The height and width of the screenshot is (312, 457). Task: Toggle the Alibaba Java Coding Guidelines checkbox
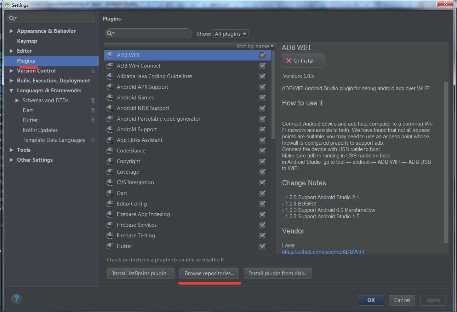coord(262,76)
